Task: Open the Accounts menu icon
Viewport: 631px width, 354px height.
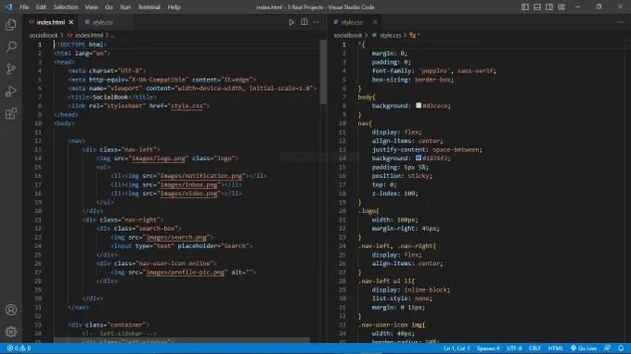Action: 11,310
